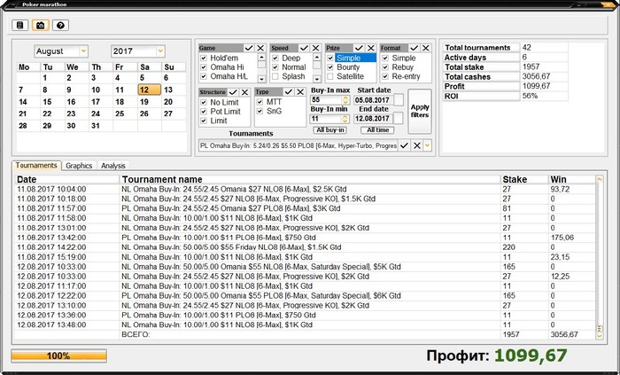Uncheck all in Type filter header
The image size is (620, 375).
tap(300, 92)
